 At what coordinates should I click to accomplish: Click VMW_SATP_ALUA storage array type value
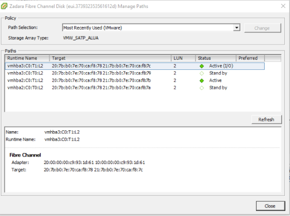[x=81, y=38]
